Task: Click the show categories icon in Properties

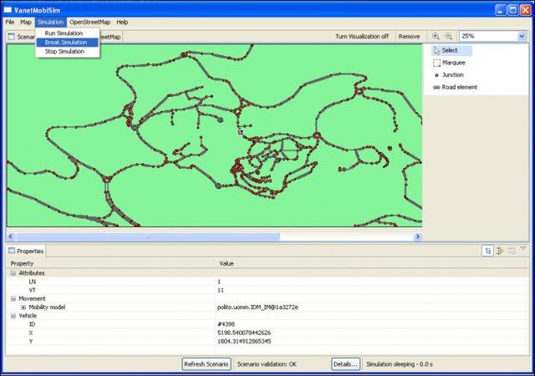Action: tap(487, 251)
